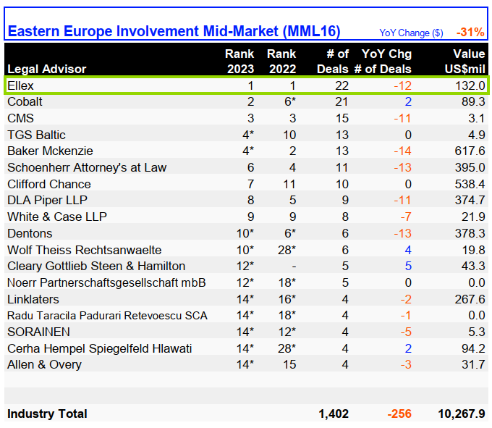Screen dimensions: 492x428
Task: Click Dentons' value of 378.3
Action: click(x=470, y=234)
